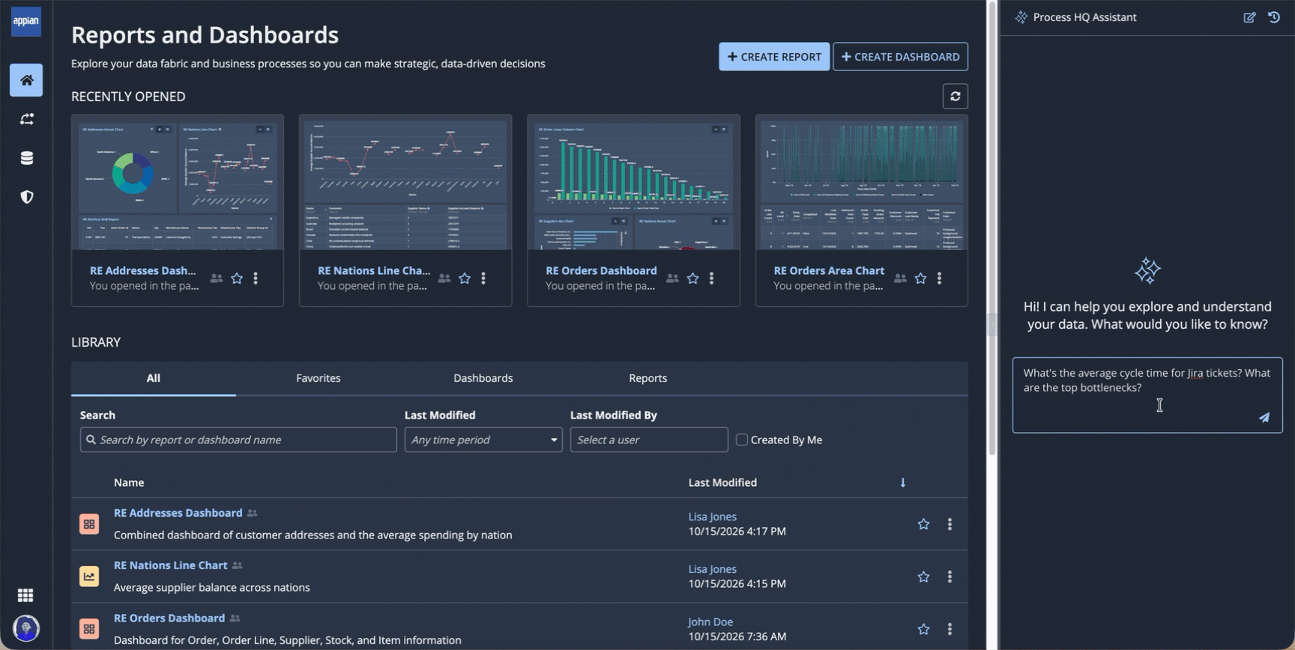Open options menu on RE Addresses Dashboard card

tap(256, 278)
